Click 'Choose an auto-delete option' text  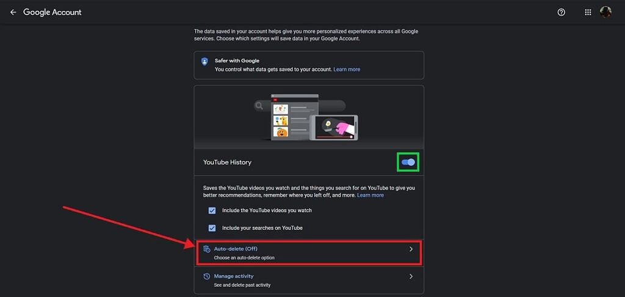(x=244, y=257)
